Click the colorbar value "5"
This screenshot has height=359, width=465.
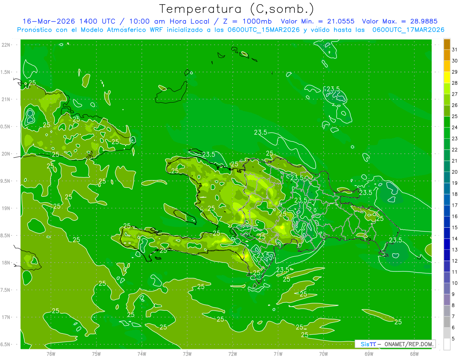tap(453, 339)
